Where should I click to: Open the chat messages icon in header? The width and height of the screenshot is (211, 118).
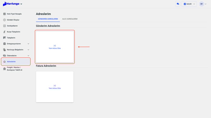(178, 4)
